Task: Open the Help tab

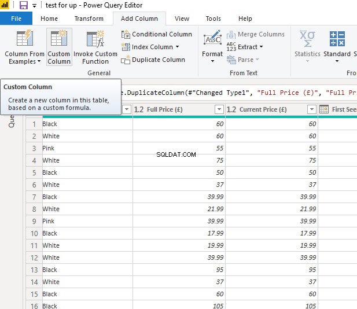Action: point(245,19)
